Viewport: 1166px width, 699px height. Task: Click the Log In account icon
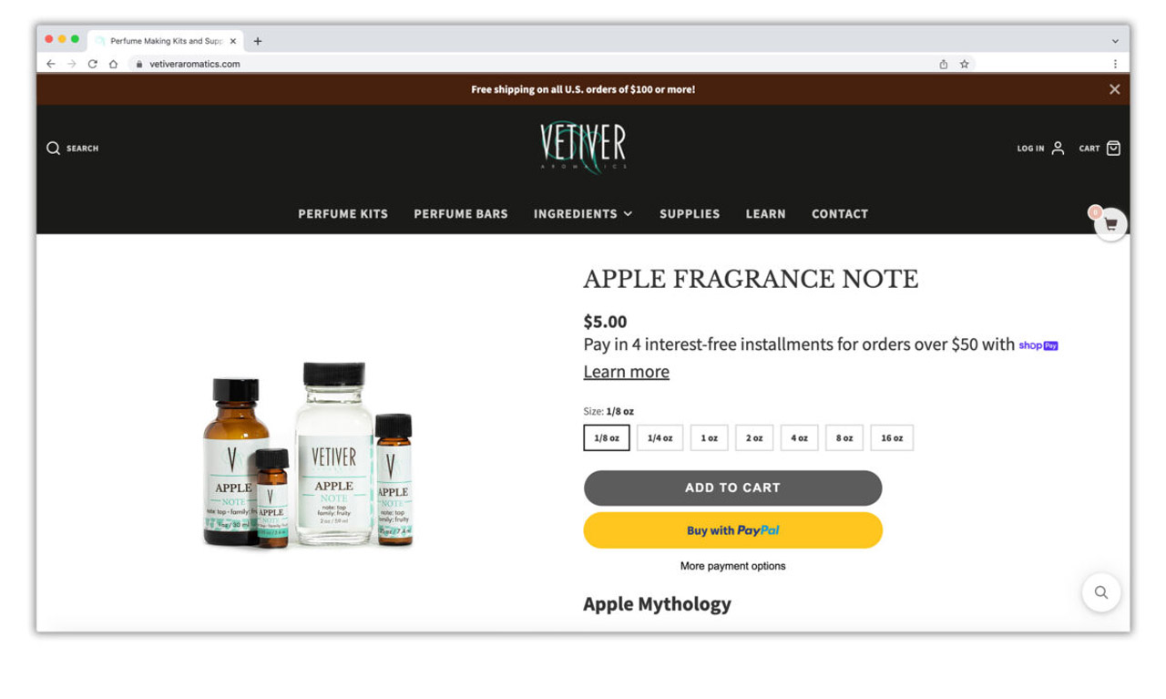[1058, 148]
